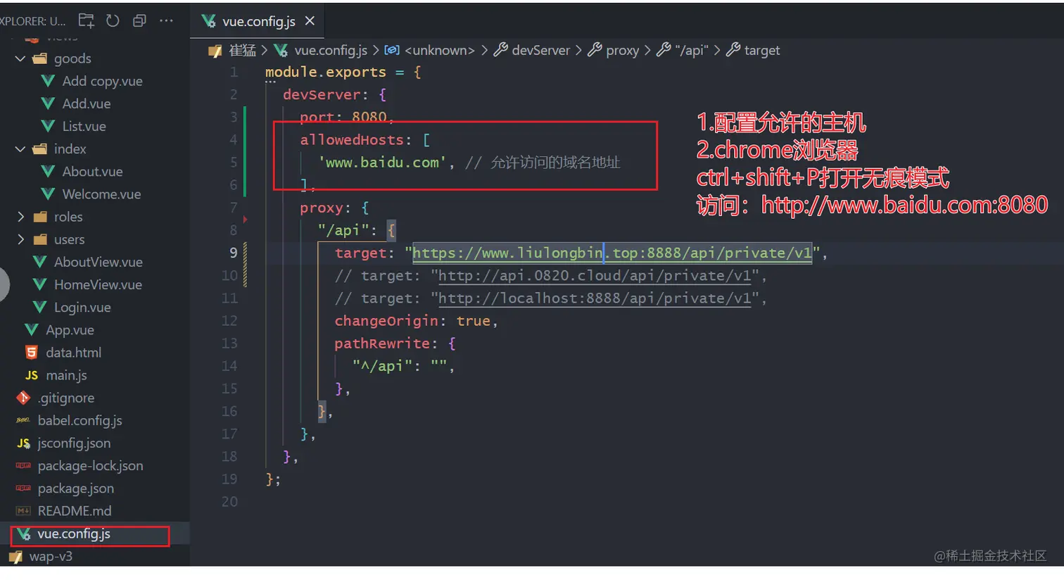Refresh the Explorer file tree
Screen dimensions: 1064x580
pos(113,20)
